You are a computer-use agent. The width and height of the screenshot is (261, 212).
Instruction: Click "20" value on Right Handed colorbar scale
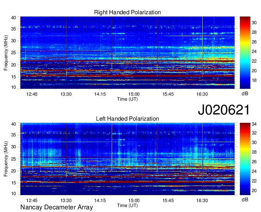[254, 71]
